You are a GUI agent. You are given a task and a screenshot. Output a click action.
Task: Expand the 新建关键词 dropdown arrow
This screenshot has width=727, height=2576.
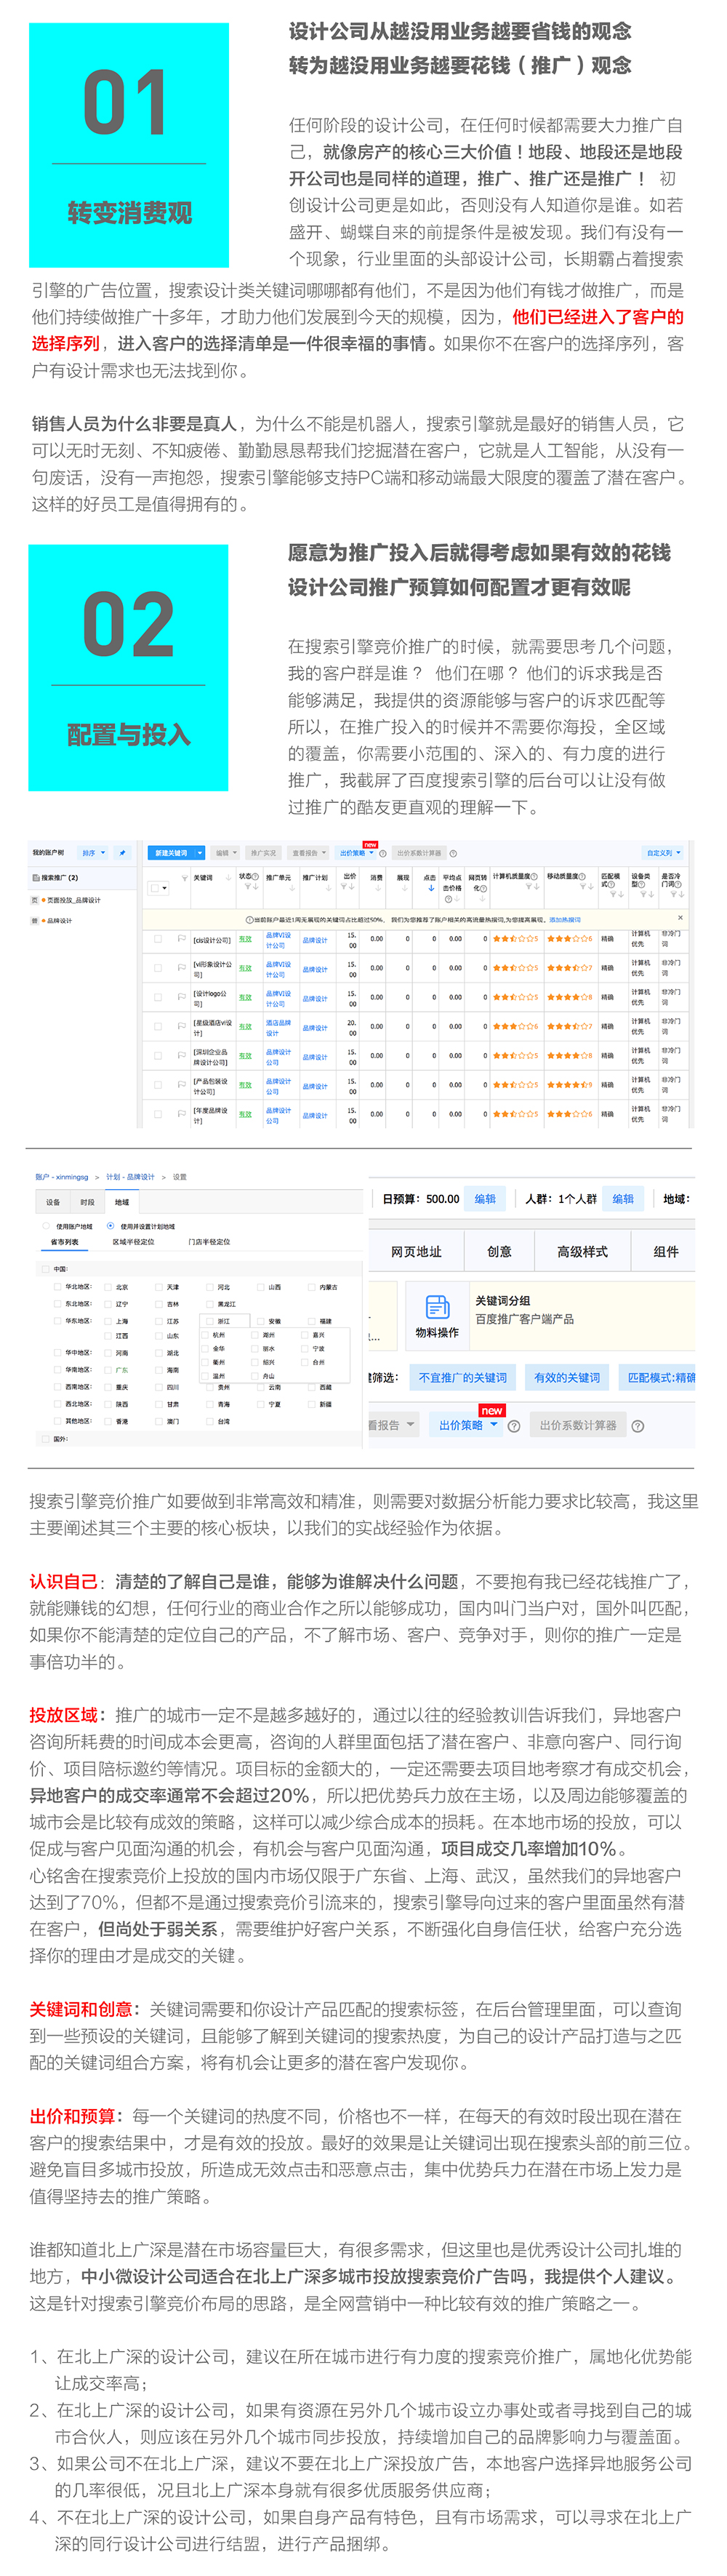pos(200,853)
